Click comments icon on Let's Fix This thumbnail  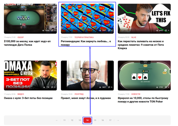(x=166, y=30)
